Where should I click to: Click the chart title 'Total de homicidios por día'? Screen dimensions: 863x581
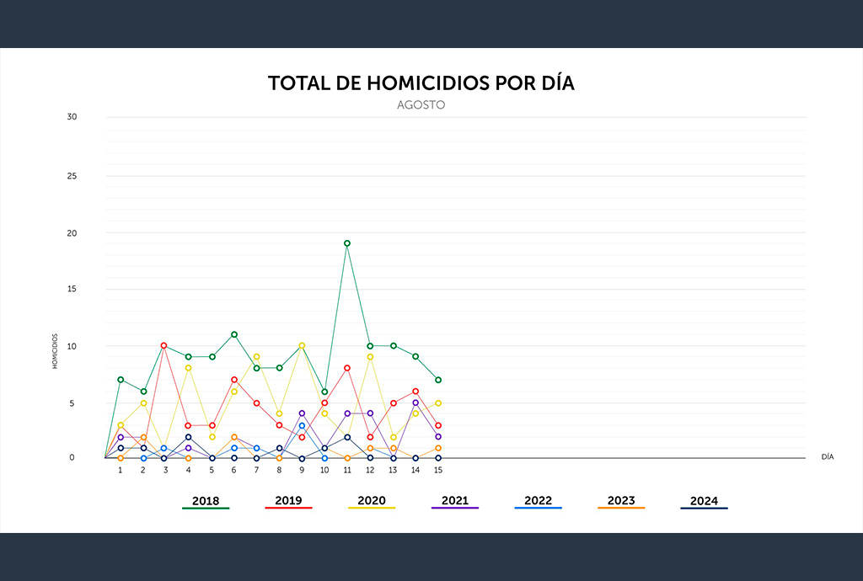click(421, 83)
